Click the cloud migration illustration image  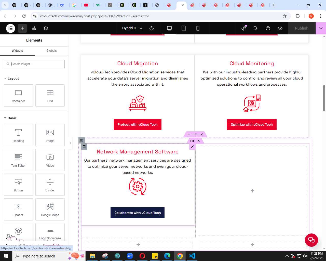[x=138, y=103]
